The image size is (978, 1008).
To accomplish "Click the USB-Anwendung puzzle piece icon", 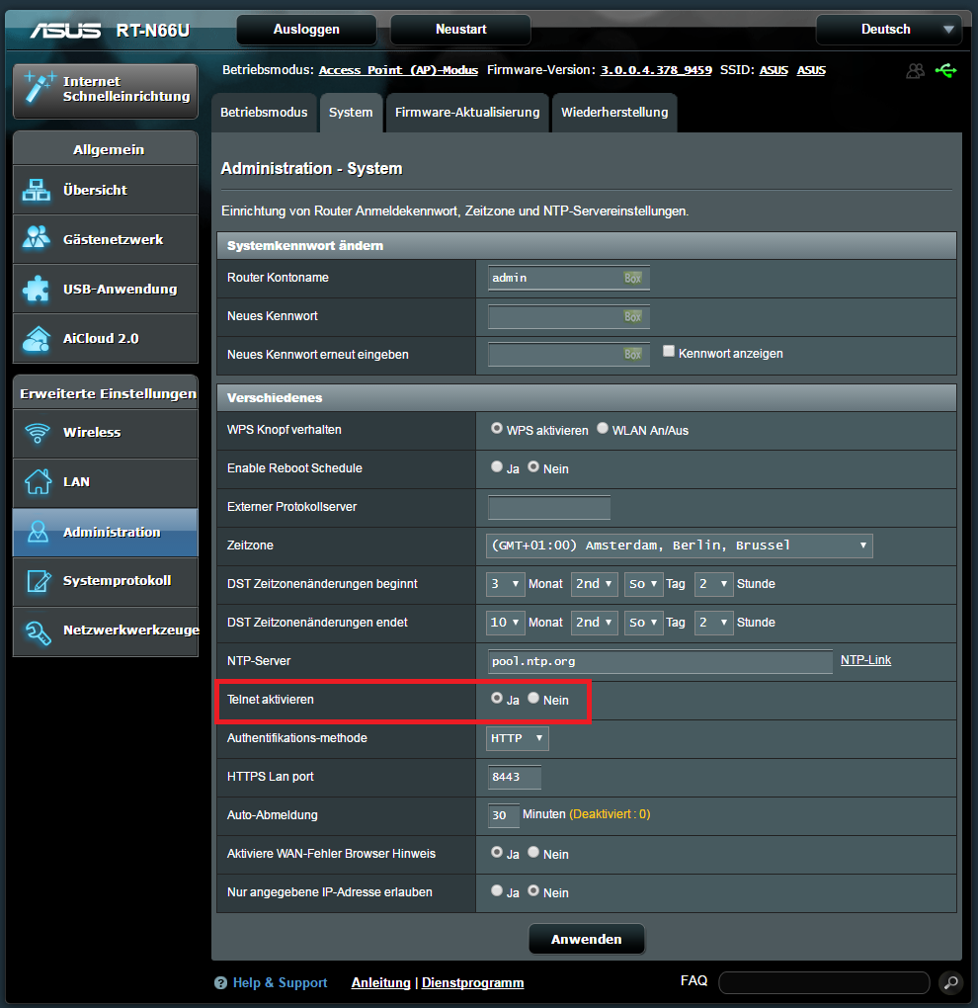I will coord(38,289).
